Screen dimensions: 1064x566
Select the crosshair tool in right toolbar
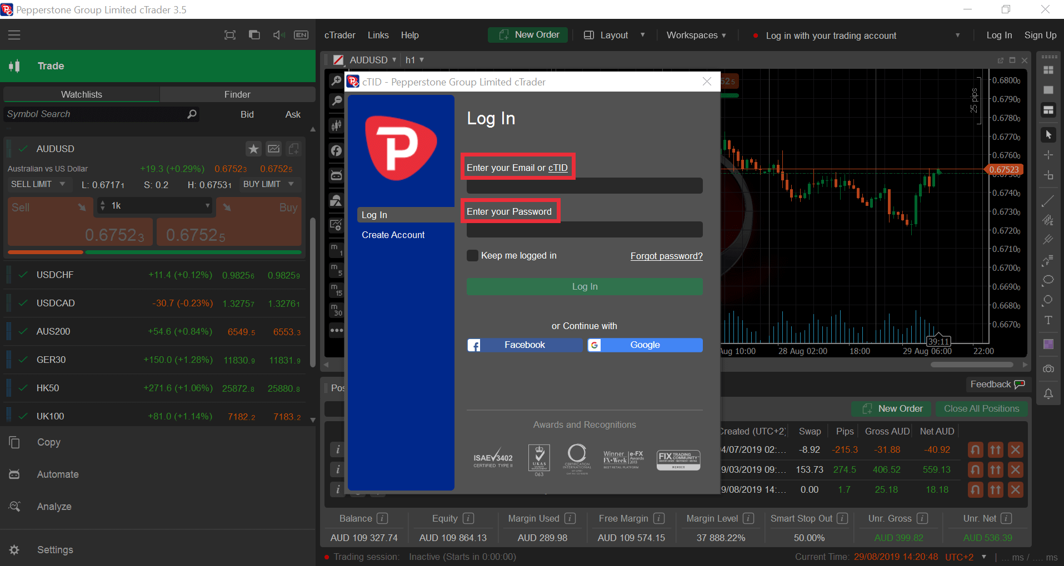click(1048, 155)
